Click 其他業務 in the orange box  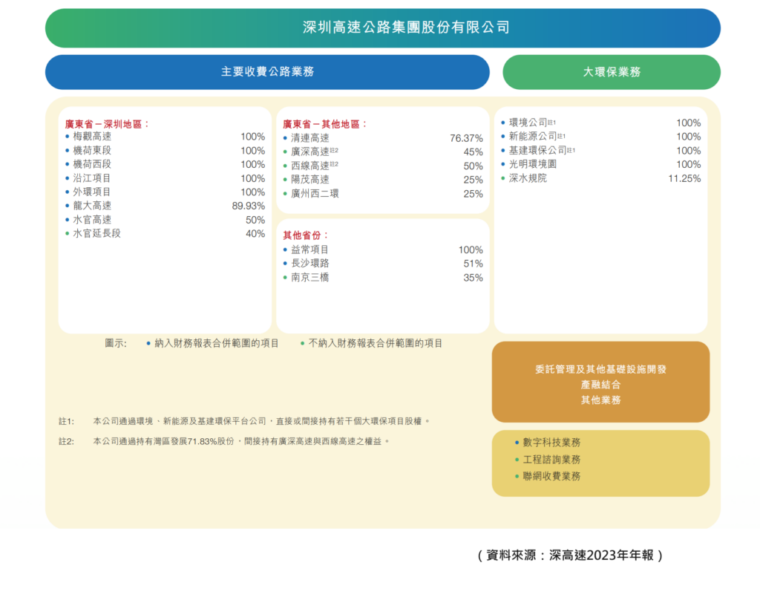[x=601, y=400]
